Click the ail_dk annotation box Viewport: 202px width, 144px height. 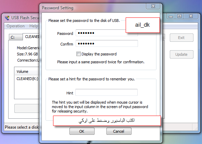(x=143, y=25)
